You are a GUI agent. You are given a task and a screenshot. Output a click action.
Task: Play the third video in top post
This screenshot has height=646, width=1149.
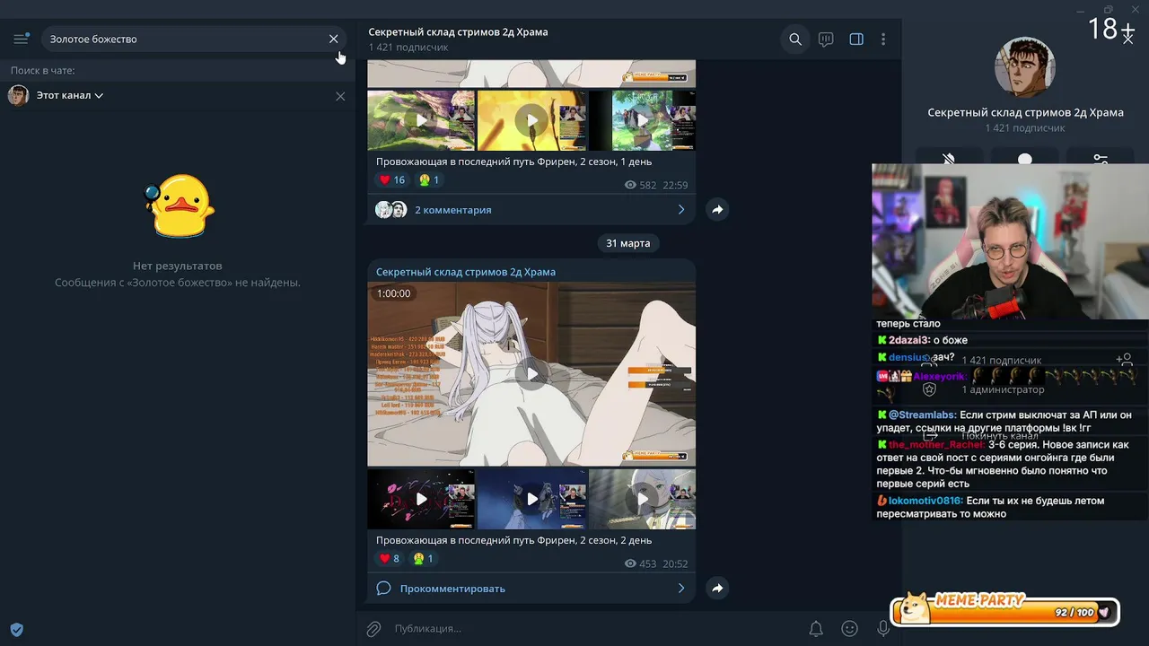click(x=643, y=119)
